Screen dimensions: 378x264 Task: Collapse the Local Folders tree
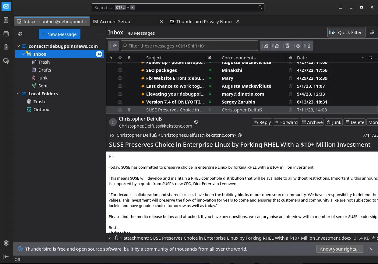[x=18, y=94]
